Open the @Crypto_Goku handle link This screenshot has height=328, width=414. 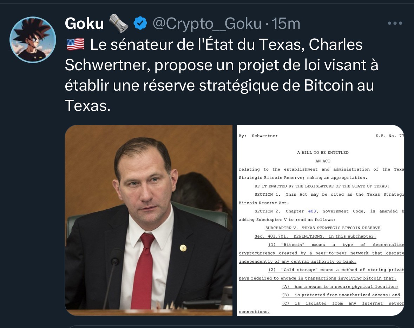click(x=207, y=24)
